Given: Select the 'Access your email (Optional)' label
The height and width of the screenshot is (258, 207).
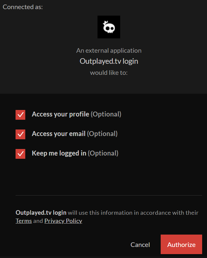Looking at the screenshot, I should [x=75, y=134].
